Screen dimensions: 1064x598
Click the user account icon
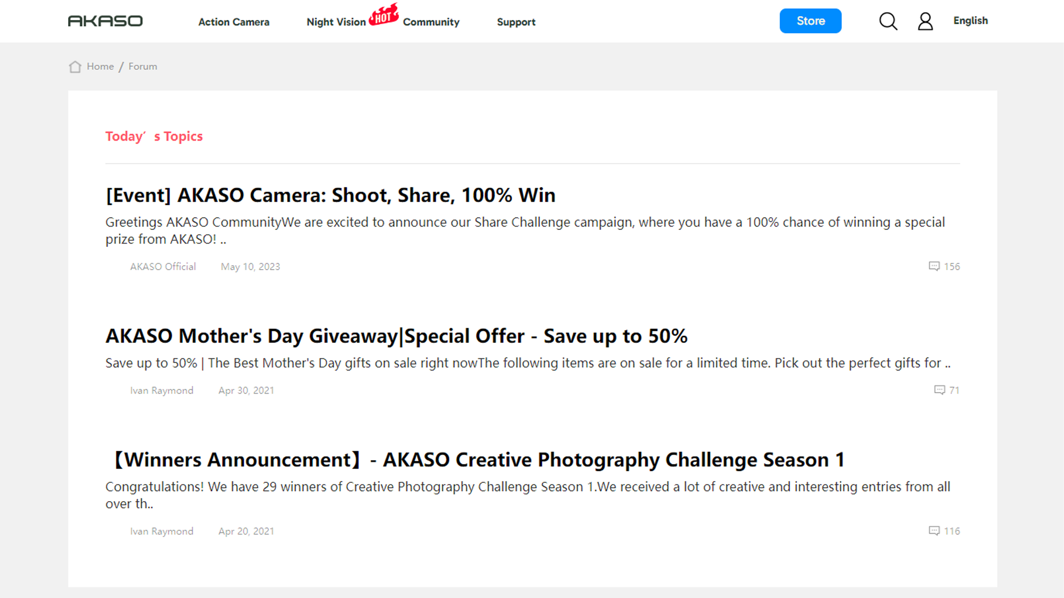click(925, 22)
